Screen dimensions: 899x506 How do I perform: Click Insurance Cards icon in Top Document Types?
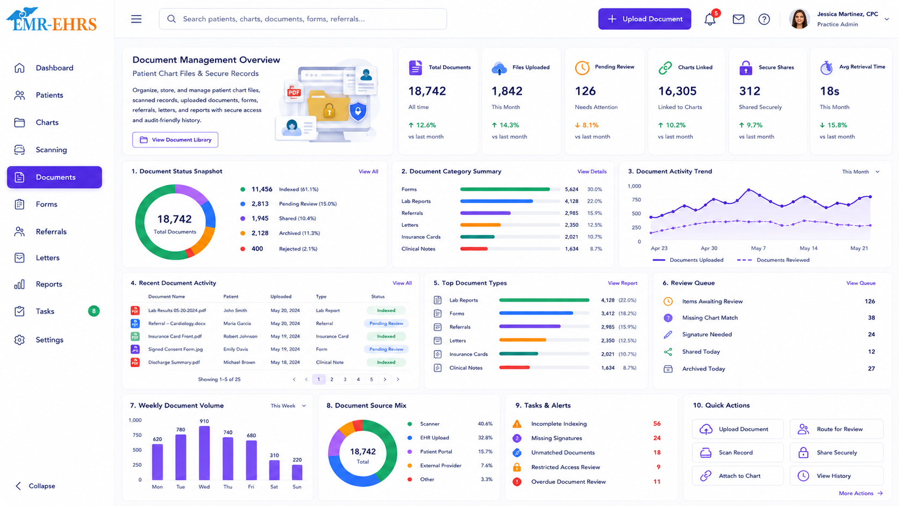438,354
